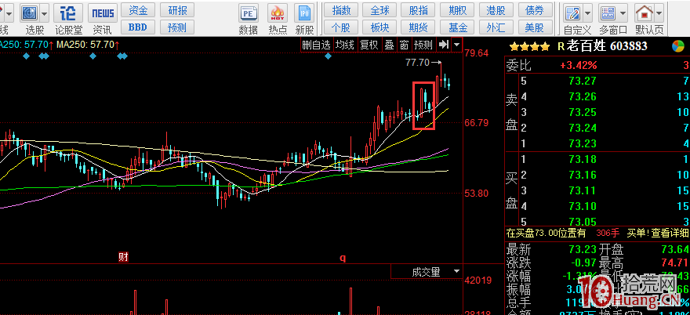Click the stock name 老百姓 603883
This screenshot has width=690, height=315.
click(x=605, y=45)
